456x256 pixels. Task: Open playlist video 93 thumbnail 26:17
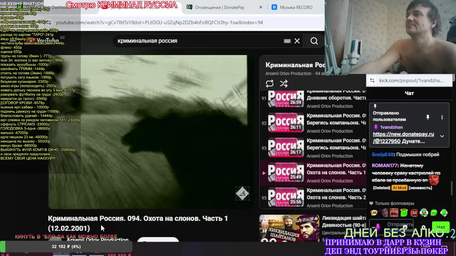pos(286,147)
